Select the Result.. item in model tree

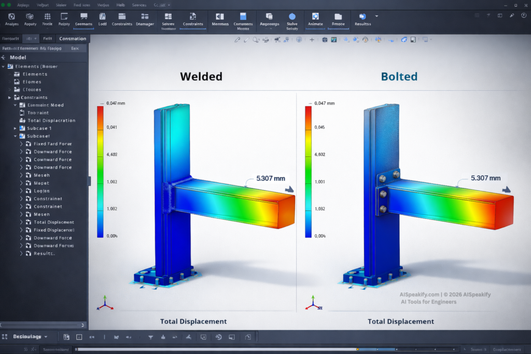[x=44, y=253]
